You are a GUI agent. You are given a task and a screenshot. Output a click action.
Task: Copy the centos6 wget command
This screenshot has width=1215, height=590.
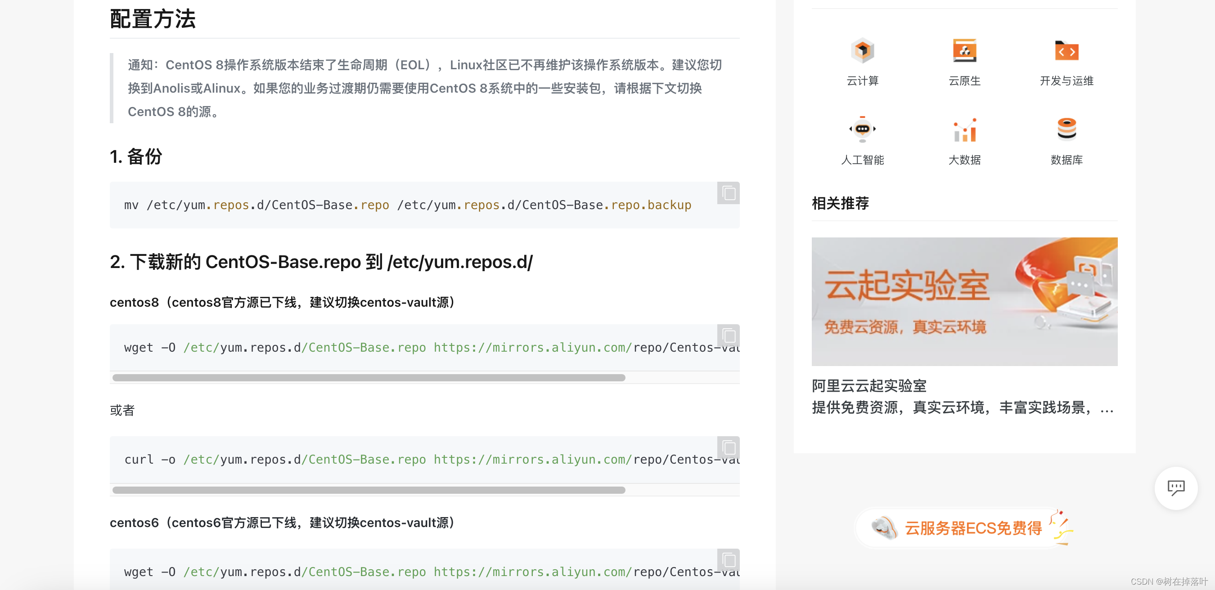tap(728, 560)
